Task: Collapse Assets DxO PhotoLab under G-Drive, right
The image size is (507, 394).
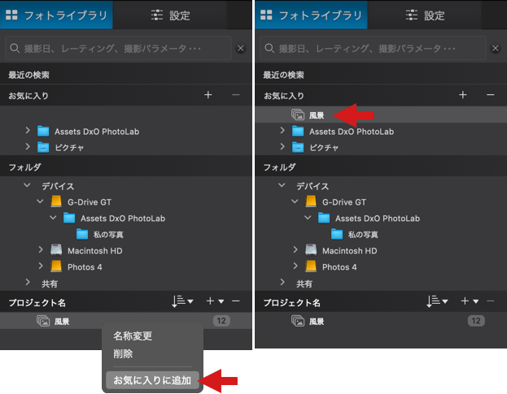Action: click(x=308, y=218)
